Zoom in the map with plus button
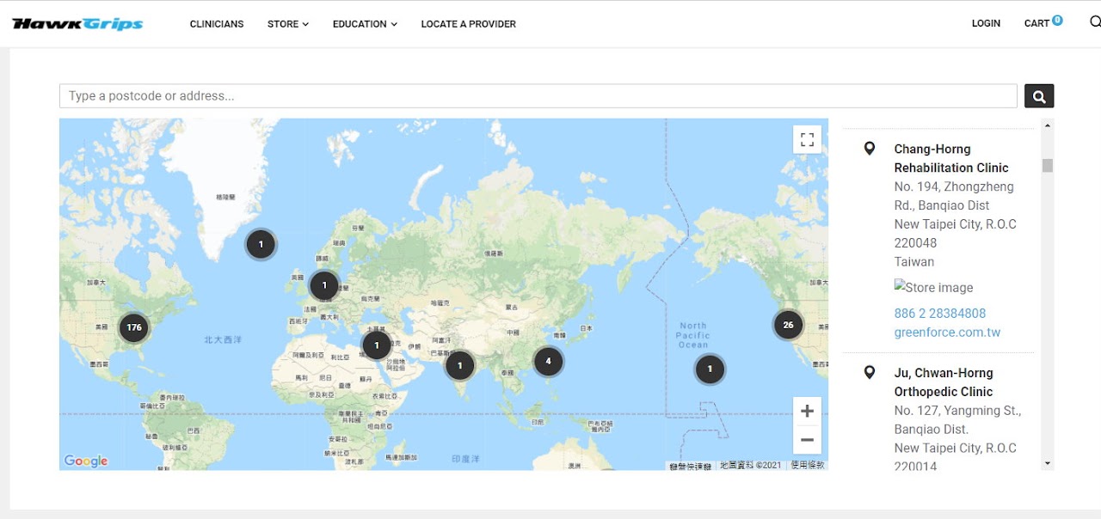Screen dimensions: 1101x519 807,412
